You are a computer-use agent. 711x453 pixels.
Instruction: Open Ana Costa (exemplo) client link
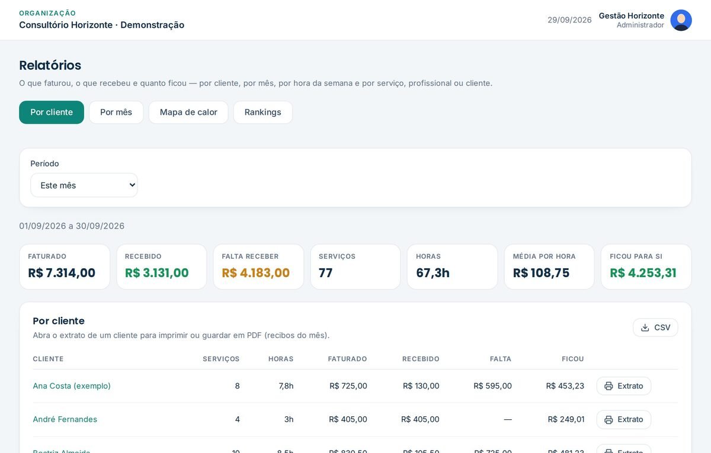[72, 386]
